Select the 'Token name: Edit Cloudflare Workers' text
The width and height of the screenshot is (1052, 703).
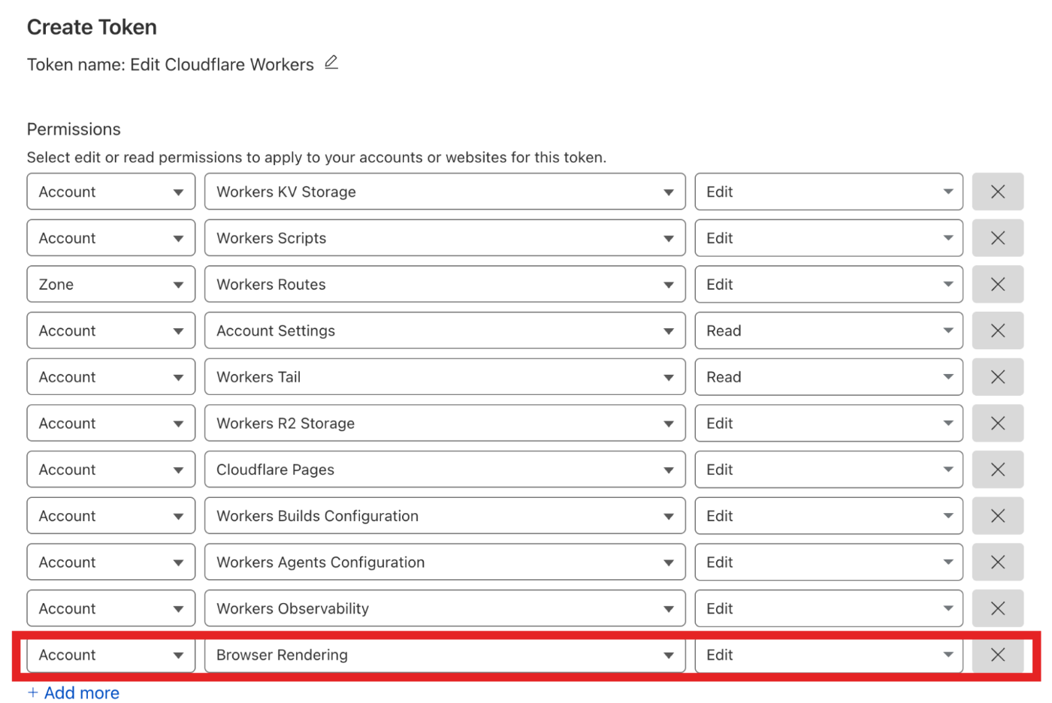(171, 65)
